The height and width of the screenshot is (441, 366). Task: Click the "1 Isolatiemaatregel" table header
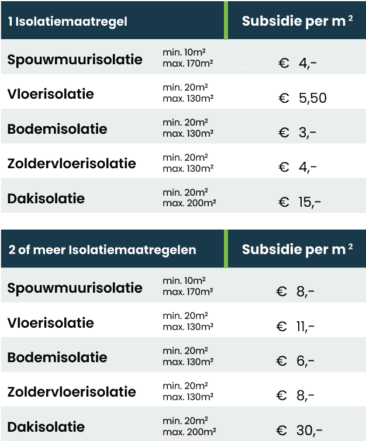(x=68, y=22)
